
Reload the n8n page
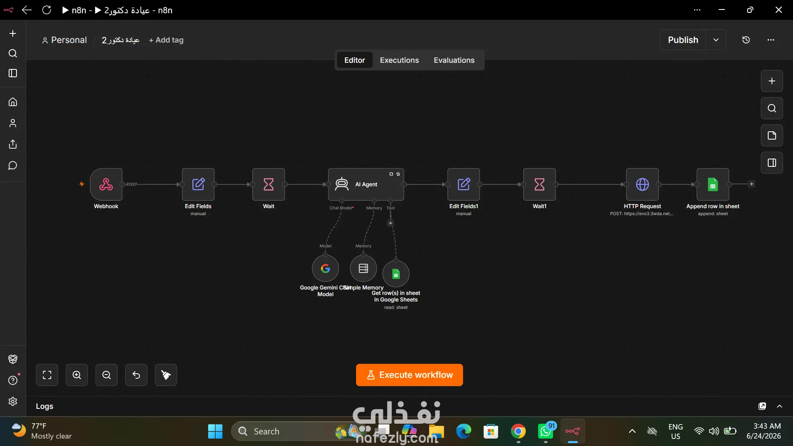(x=47, y=10)
